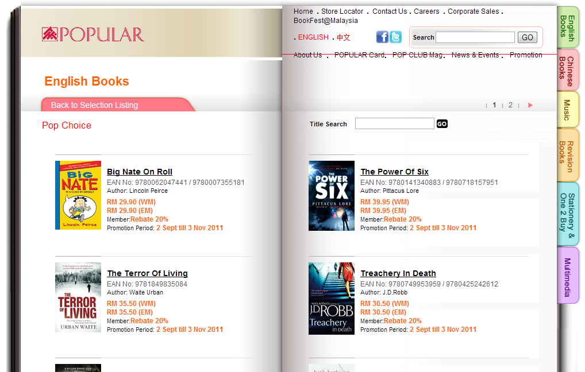Click 'Author: Waite Urban' text

135,293
